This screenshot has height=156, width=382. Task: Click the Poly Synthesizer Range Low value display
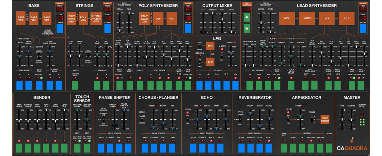tap(188, 18)
